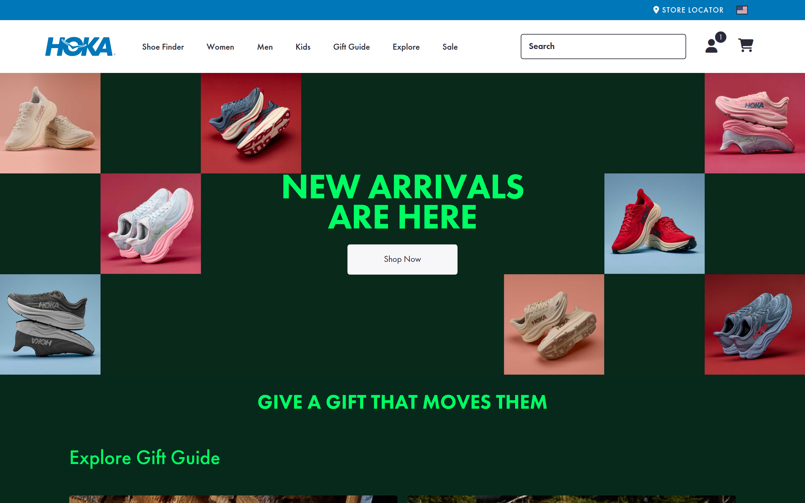This screenshot has height=503, width=805.
Task: Expand the Men navigation menu
Action: click(x=265, y=47)
